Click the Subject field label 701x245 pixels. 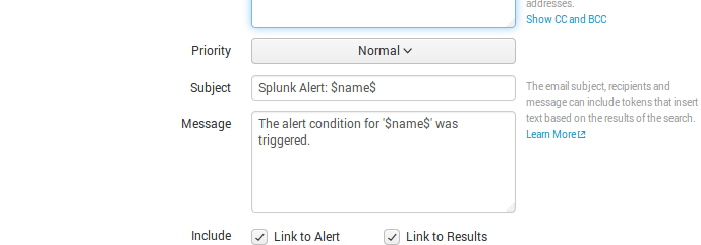coord(211,88)
